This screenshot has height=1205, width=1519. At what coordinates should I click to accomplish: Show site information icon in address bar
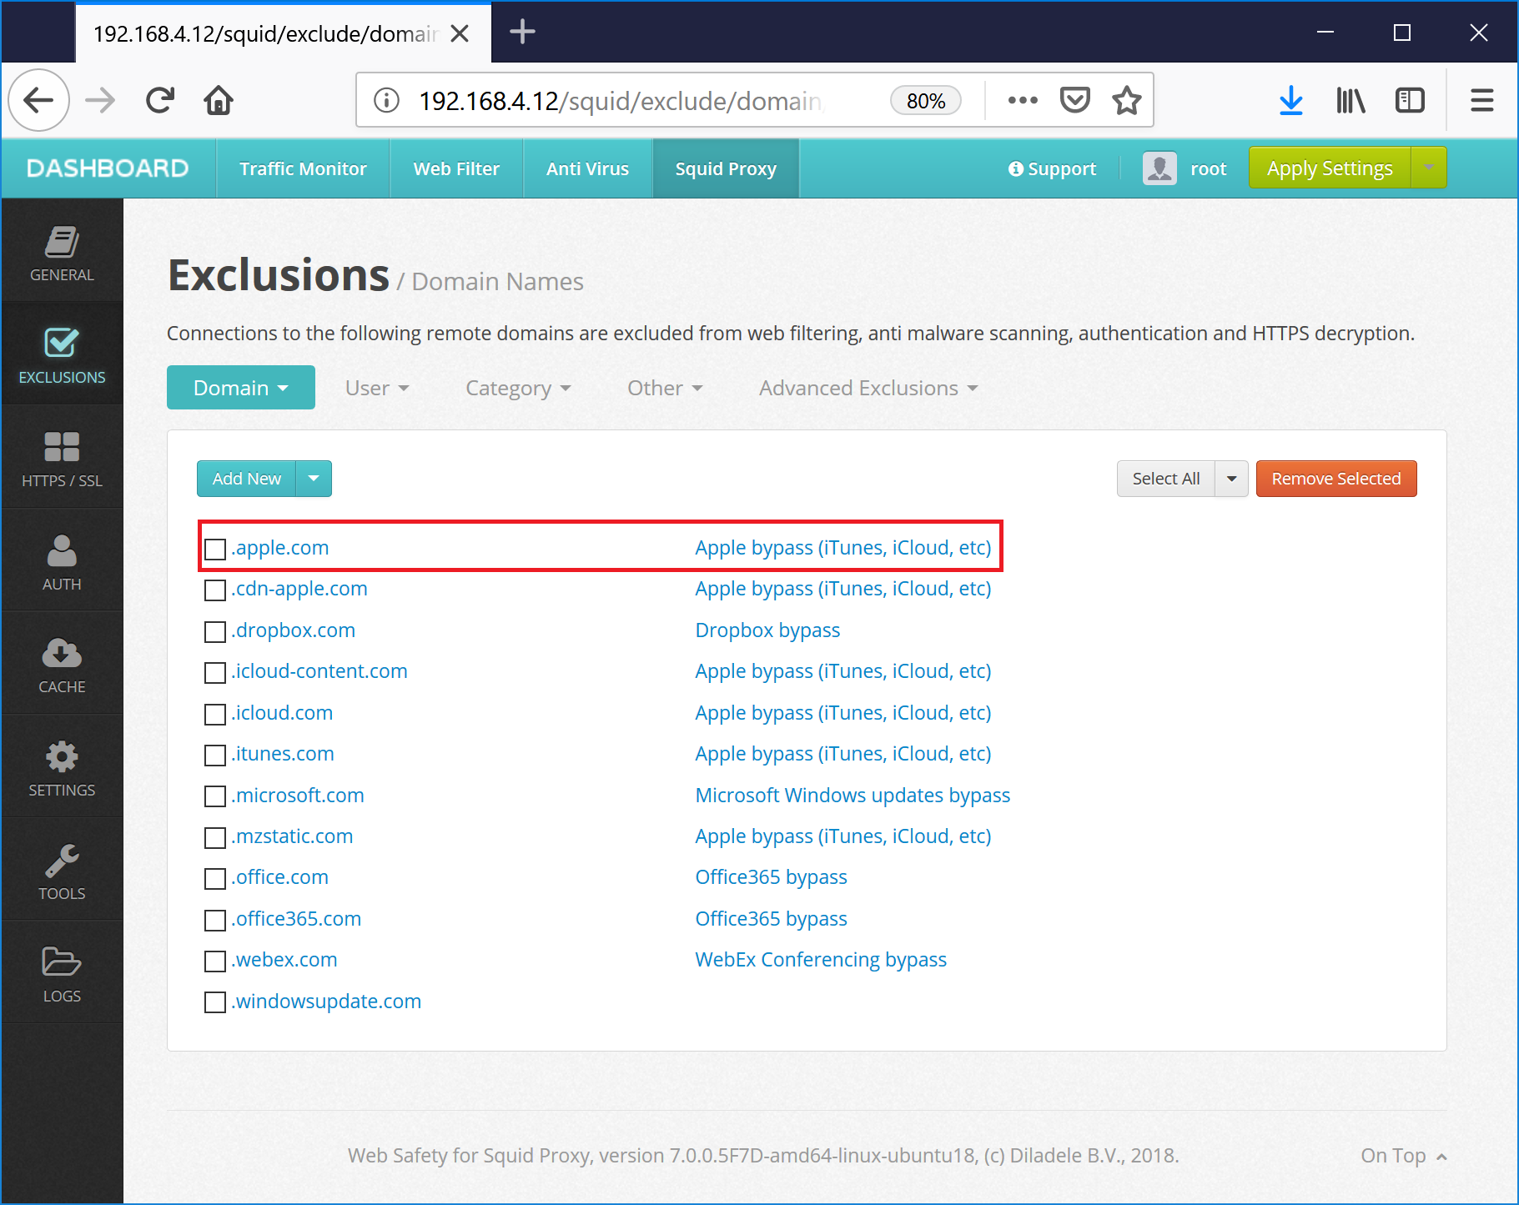coord(386,101)
